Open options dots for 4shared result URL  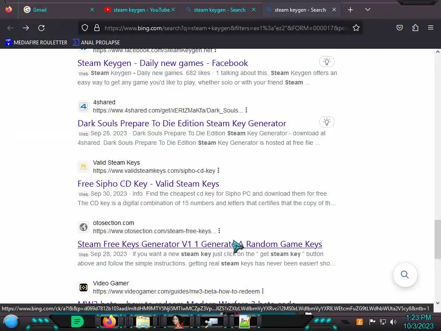pyautogui.click(x=246, y=110)
